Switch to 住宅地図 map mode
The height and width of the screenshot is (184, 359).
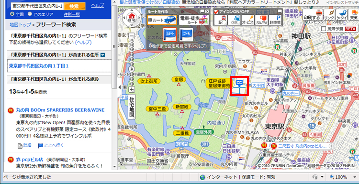click(132, 107)
